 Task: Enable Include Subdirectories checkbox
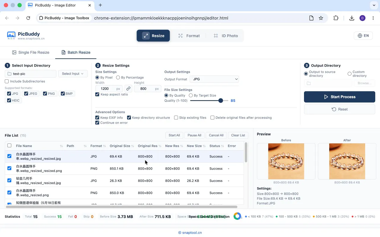(x=7, y=81)
